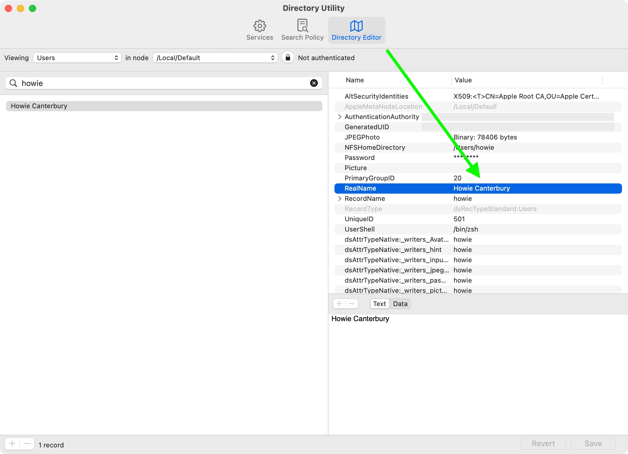Image resolution: width=628 pixels, height=454 pixels.
Task: Select the NFSHomeDirectory attribute row
Action: [478, 147]
